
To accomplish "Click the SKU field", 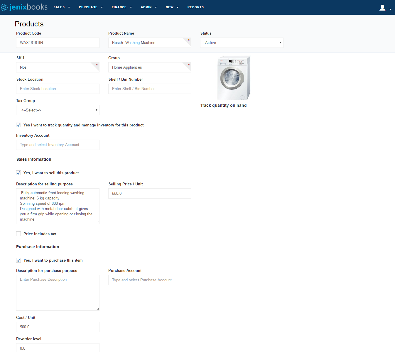I will point(58,67).
